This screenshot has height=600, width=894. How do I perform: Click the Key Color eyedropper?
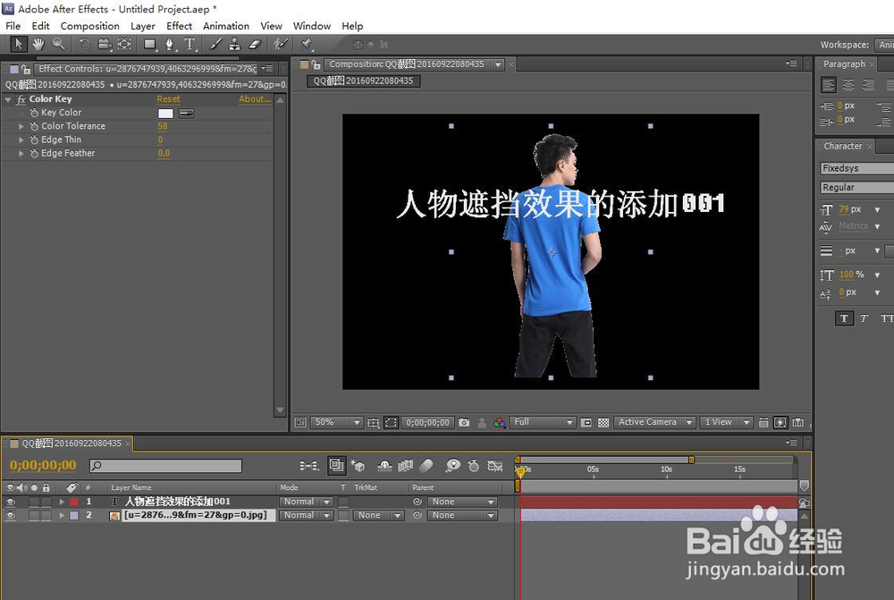pyautogui.click(x=187, y=114)
